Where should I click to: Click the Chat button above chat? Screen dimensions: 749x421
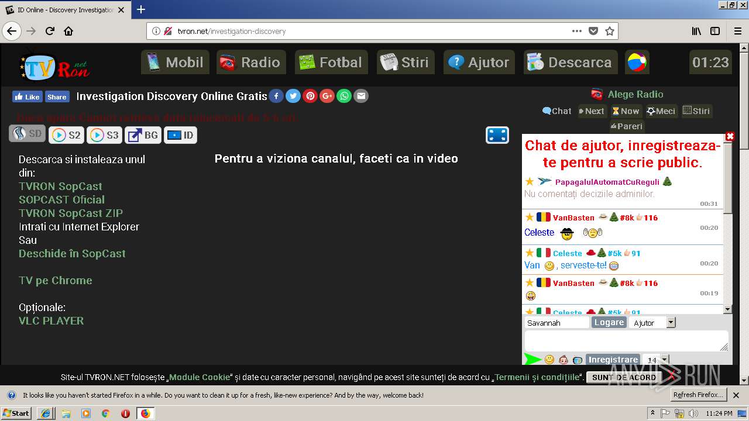point(556,111)
